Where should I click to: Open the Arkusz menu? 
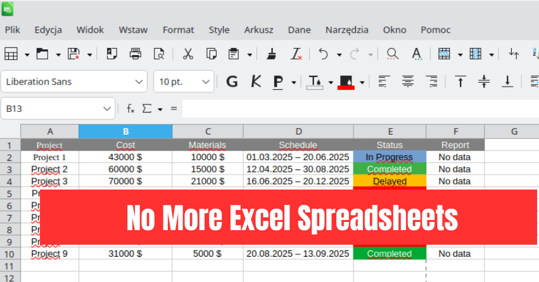click(258, 30)
